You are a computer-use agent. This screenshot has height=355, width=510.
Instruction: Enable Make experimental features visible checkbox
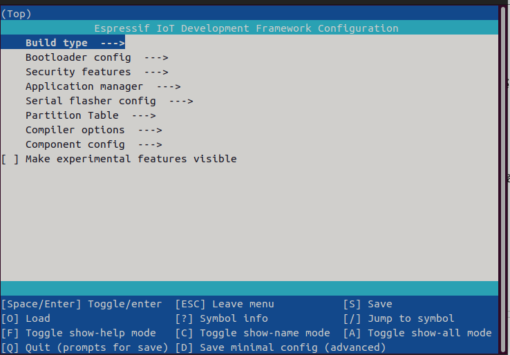(x=10, y=159)
